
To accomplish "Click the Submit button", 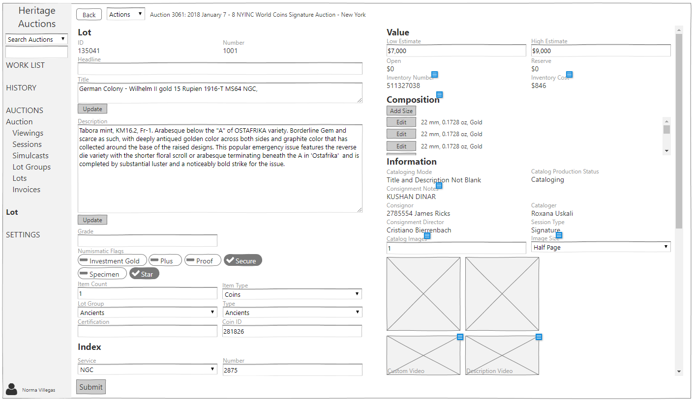I will [91, 387].
